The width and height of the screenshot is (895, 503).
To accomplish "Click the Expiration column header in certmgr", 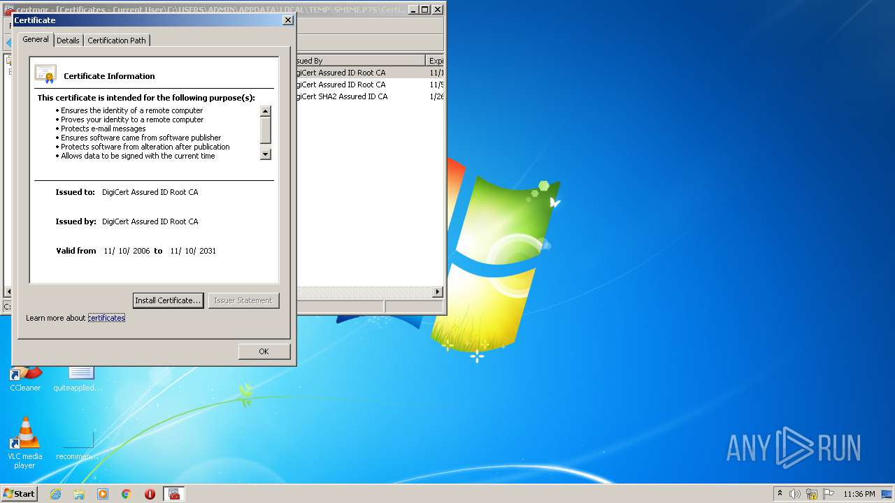I will (x=435, y=61).
